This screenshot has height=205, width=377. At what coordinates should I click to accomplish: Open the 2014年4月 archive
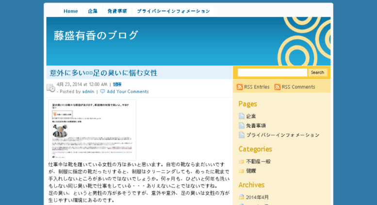pyautogui.click(x=257, y=197)
